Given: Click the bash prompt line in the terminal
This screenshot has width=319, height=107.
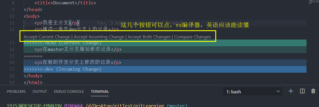Looking at the screenshot, I should click(x=97, y=105).
